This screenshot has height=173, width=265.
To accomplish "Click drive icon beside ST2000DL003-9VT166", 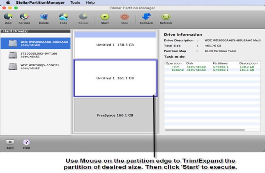I will [x=13, y=55].
